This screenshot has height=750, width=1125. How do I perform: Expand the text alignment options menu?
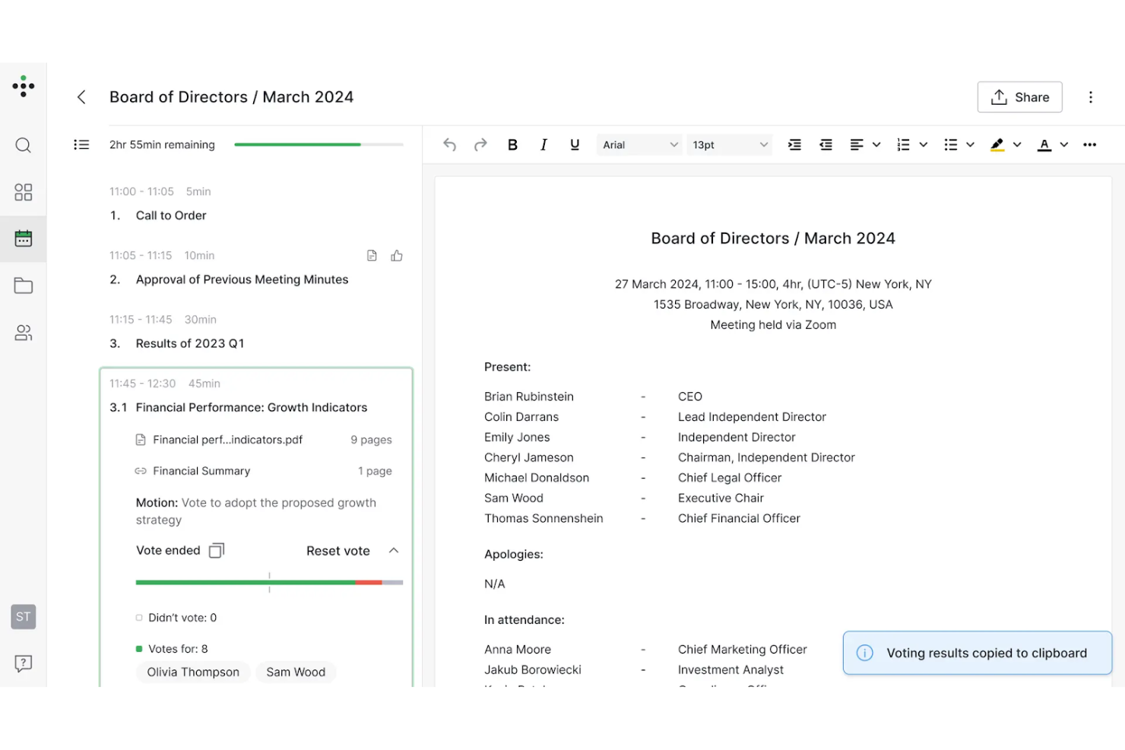(x=876, y=144)
